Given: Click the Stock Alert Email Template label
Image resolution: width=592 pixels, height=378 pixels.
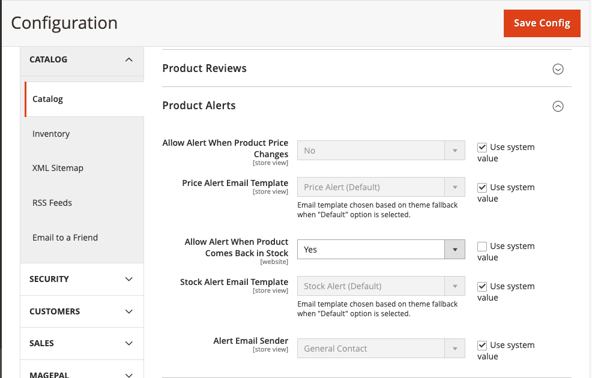Looking at the screenshot, I should tap(234, 282).
